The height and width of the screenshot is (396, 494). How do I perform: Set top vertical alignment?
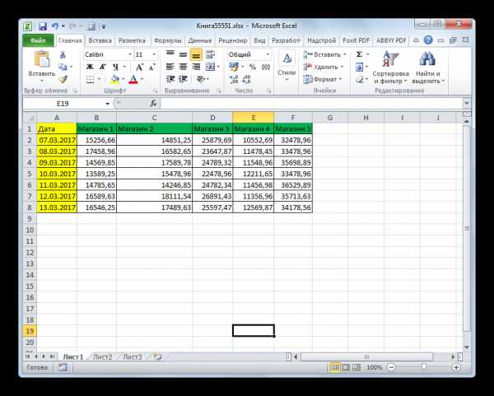point(170,54)
